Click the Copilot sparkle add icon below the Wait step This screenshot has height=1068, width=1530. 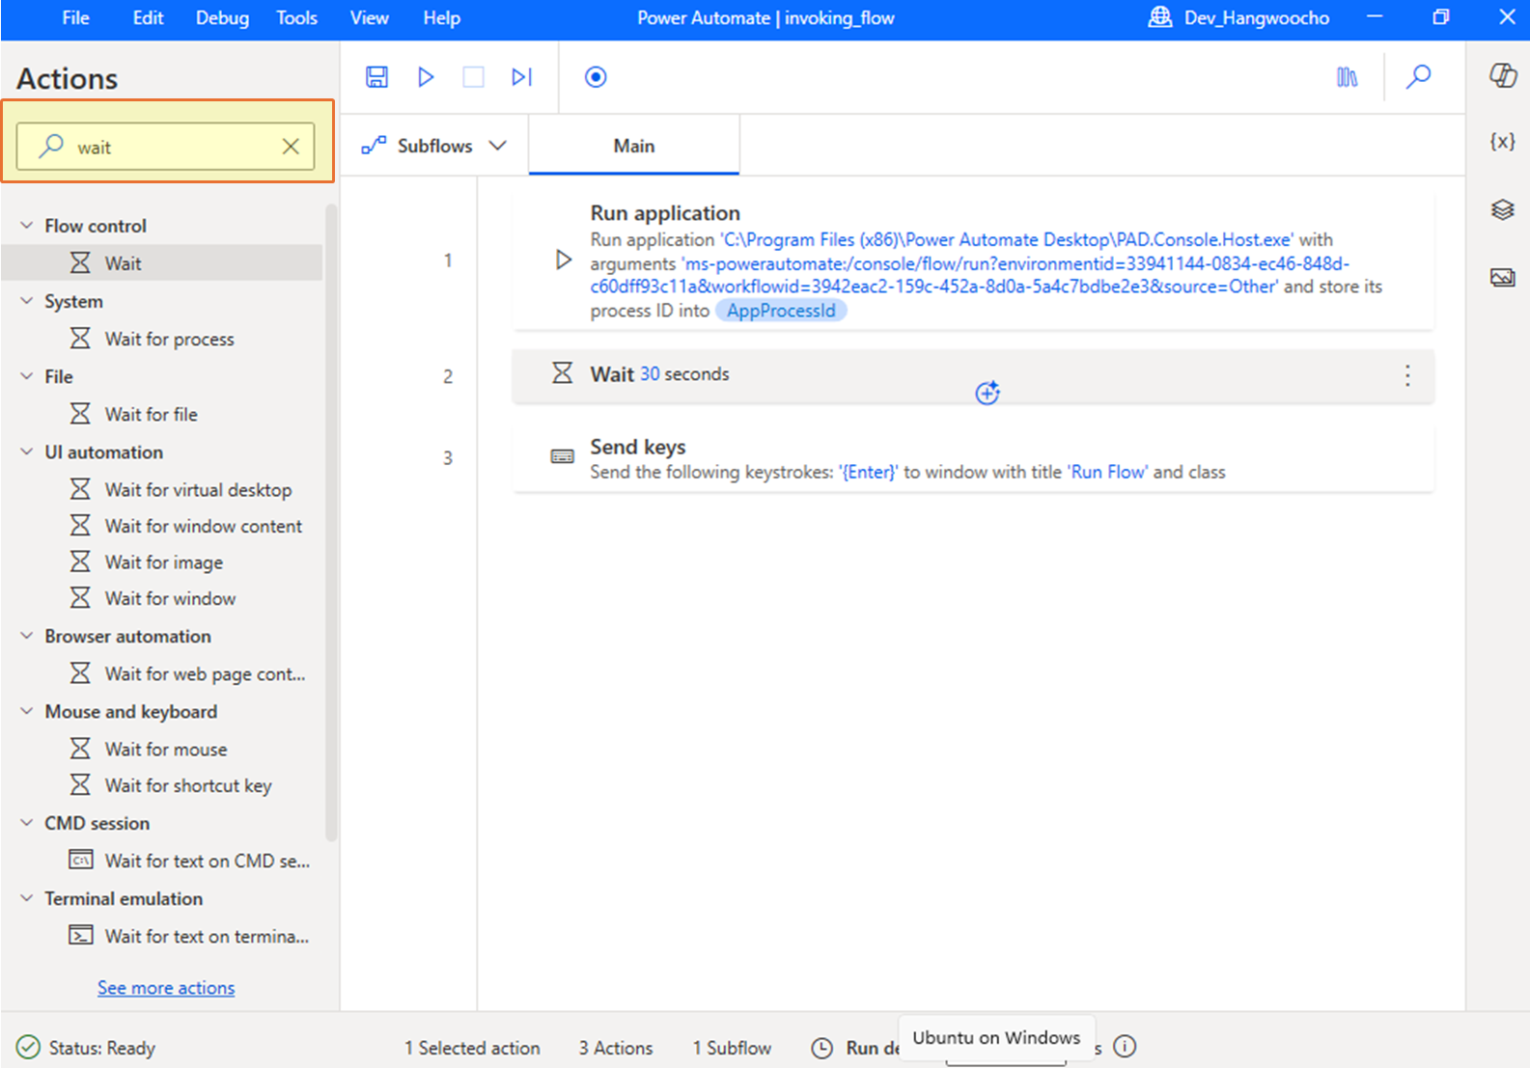click(x=987, y=393)
